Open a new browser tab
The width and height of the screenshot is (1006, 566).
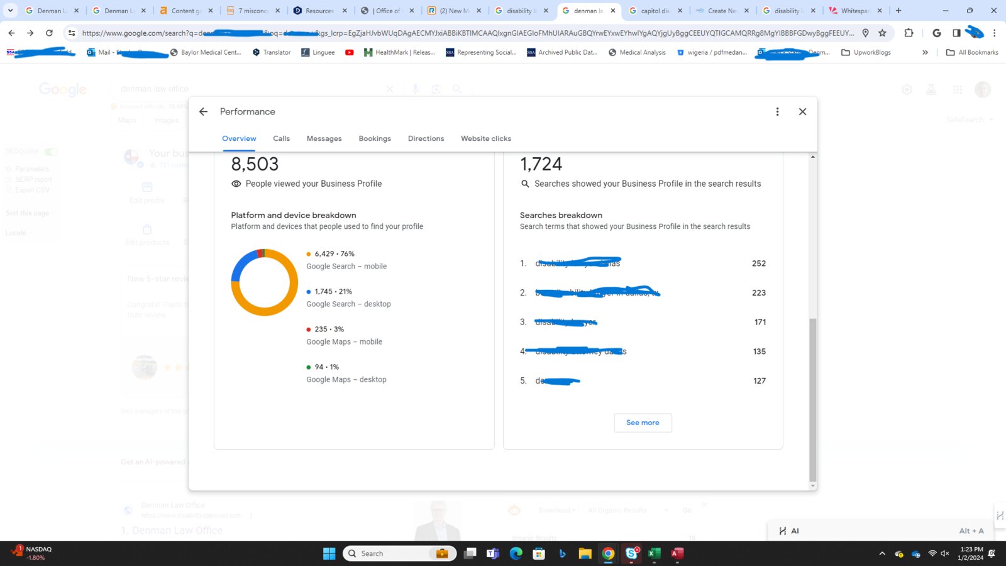click(x=898, y=11)
